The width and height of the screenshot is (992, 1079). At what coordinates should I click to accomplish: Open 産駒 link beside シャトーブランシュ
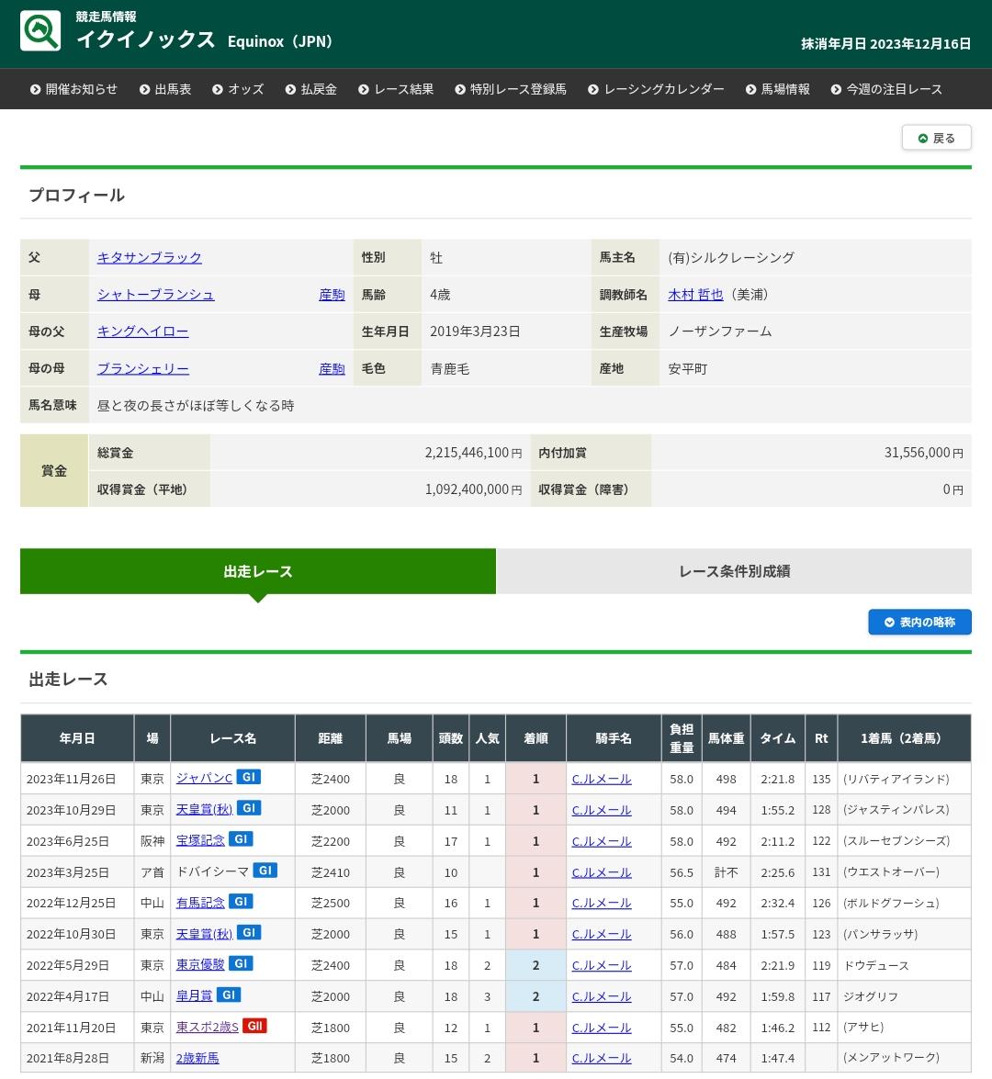(332, 295)
